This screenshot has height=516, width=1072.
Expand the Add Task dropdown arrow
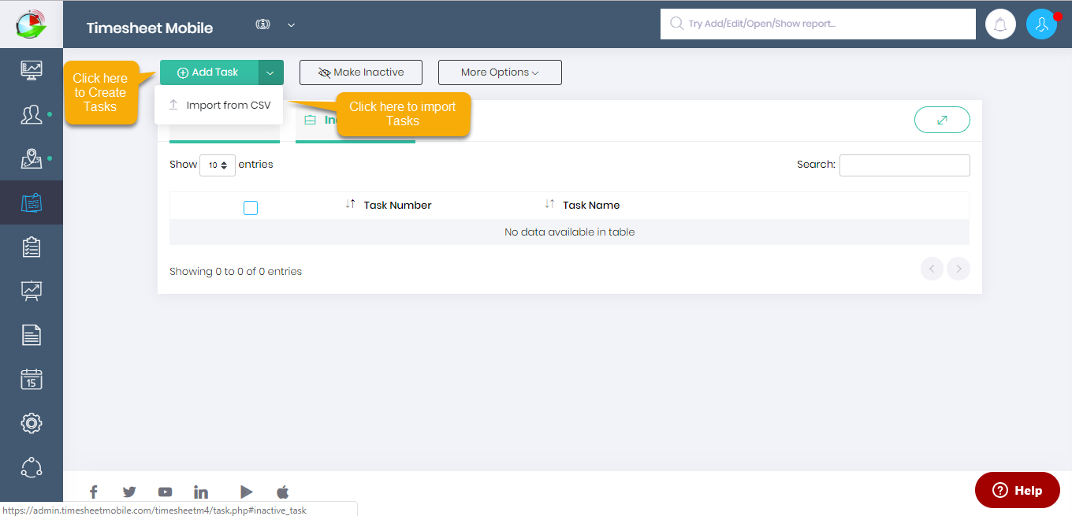(271, 72)
